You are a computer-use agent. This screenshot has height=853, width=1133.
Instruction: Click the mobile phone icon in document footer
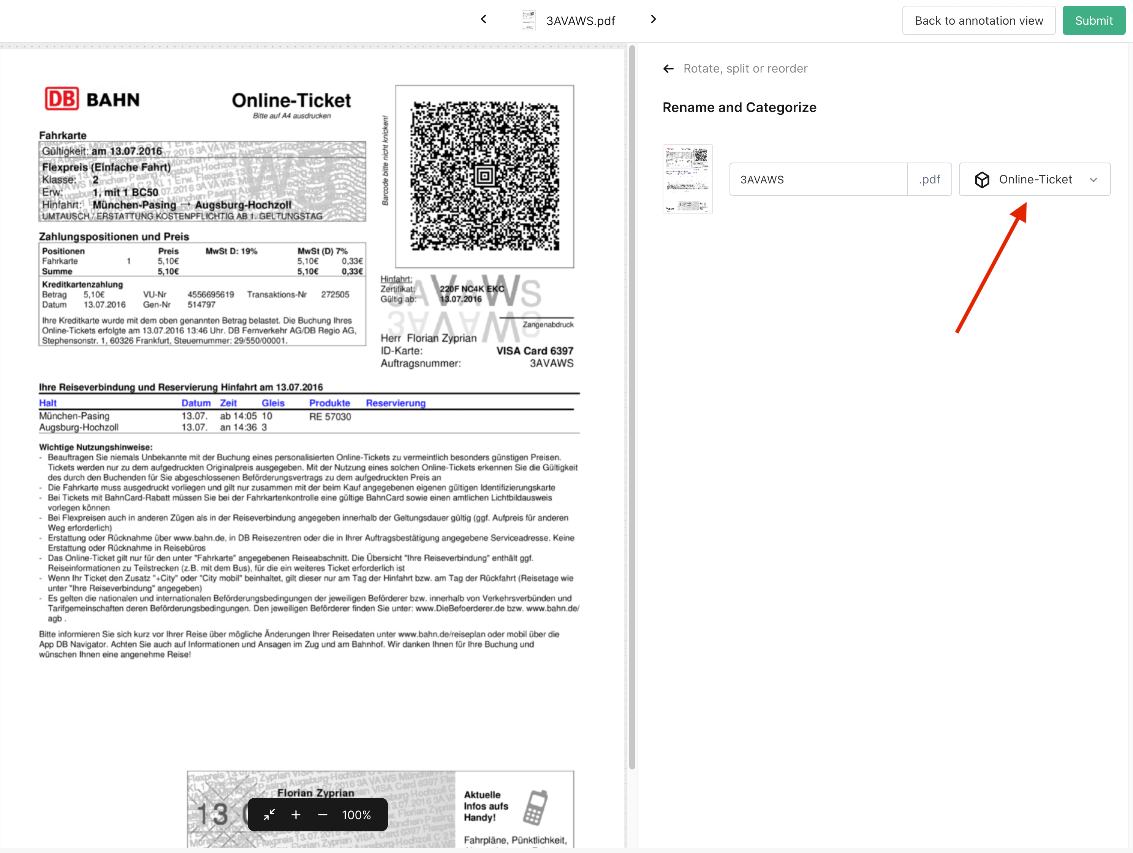tap(535, 807)
